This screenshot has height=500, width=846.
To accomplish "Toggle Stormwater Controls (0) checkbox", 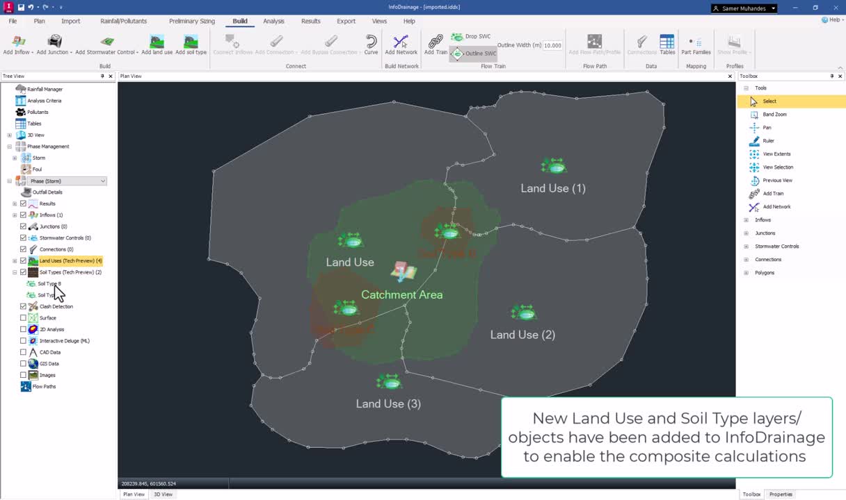I will (23, 238).
